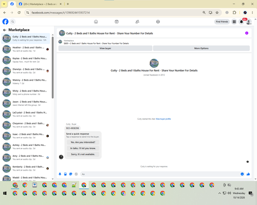The height and width of the screenshot is (205, 257).
Task: Click the large listing picture in chat center
Action: click(154, 63)
